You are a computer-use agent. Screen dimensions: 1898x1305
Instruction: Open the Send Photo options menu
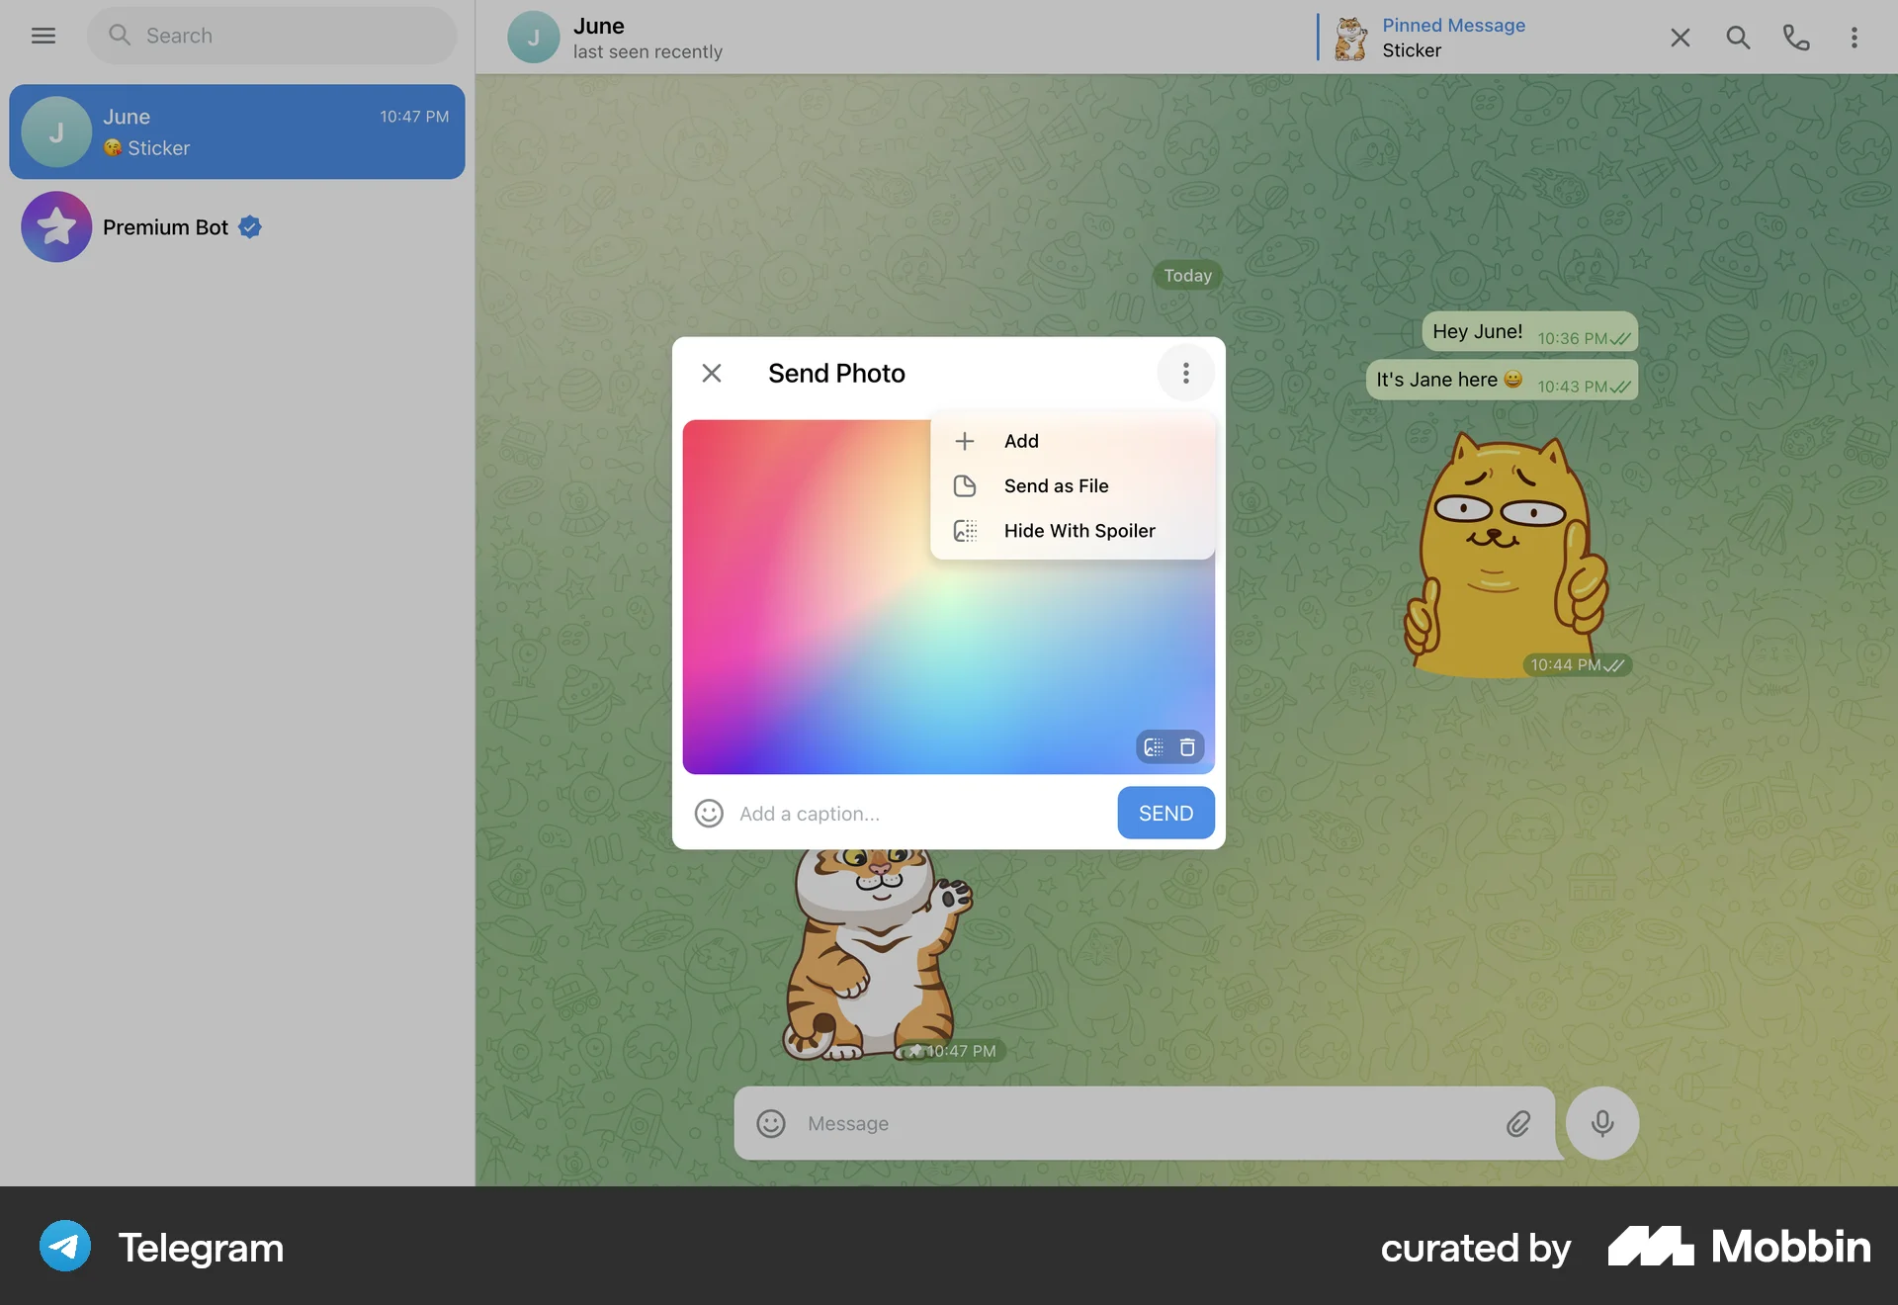[1185, 373]
